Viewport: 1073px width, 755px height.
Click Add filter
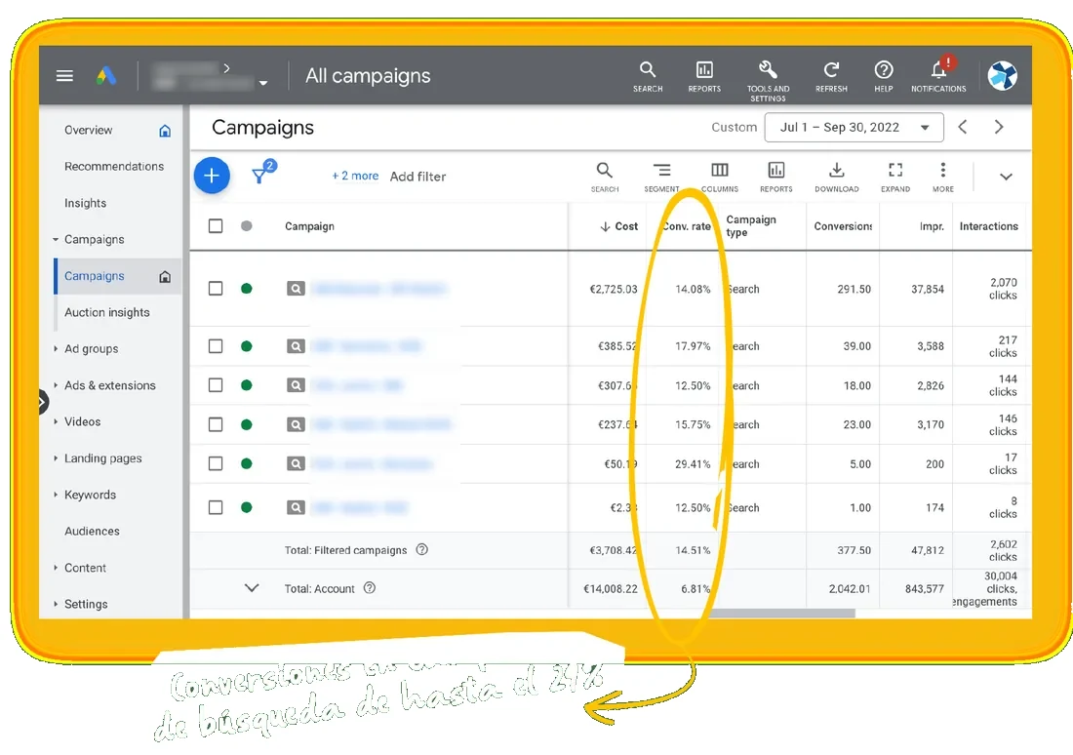(417, 177)
